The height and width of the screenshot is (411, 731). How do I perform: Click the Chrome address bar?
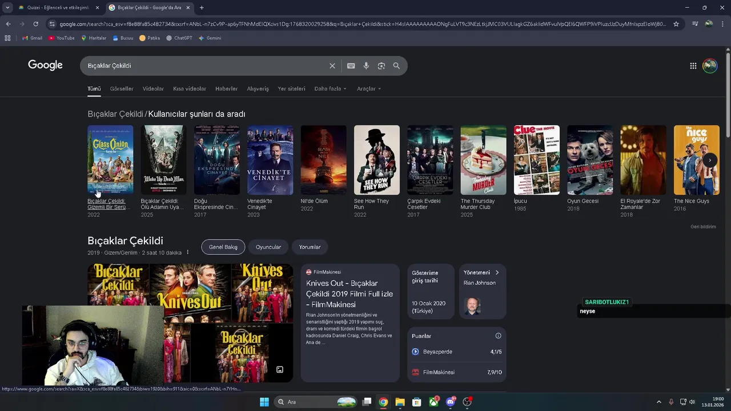coord(363,24)
